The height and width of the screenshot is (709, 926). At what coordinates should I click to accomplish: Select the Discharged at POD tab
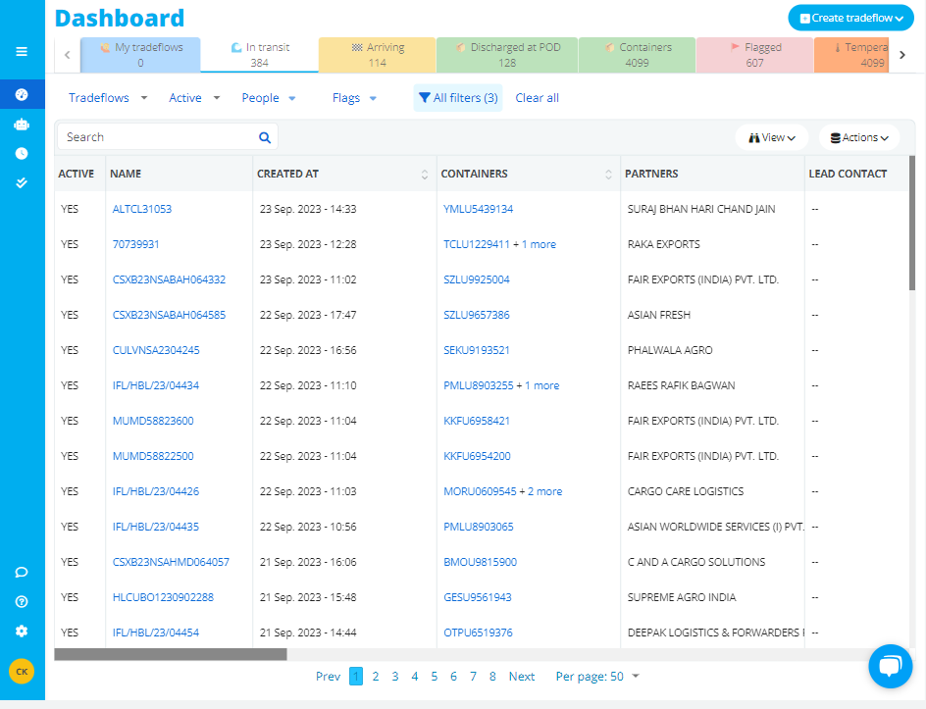click(x=507, y=55)
